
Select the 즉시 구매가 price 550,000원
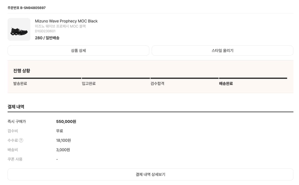coord(66,122)
